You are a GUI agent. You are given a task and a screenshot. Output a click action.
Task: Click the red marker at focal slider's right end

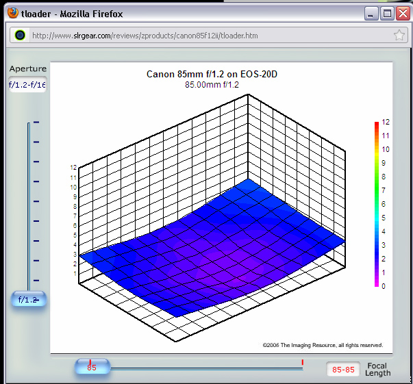point(302,361)
